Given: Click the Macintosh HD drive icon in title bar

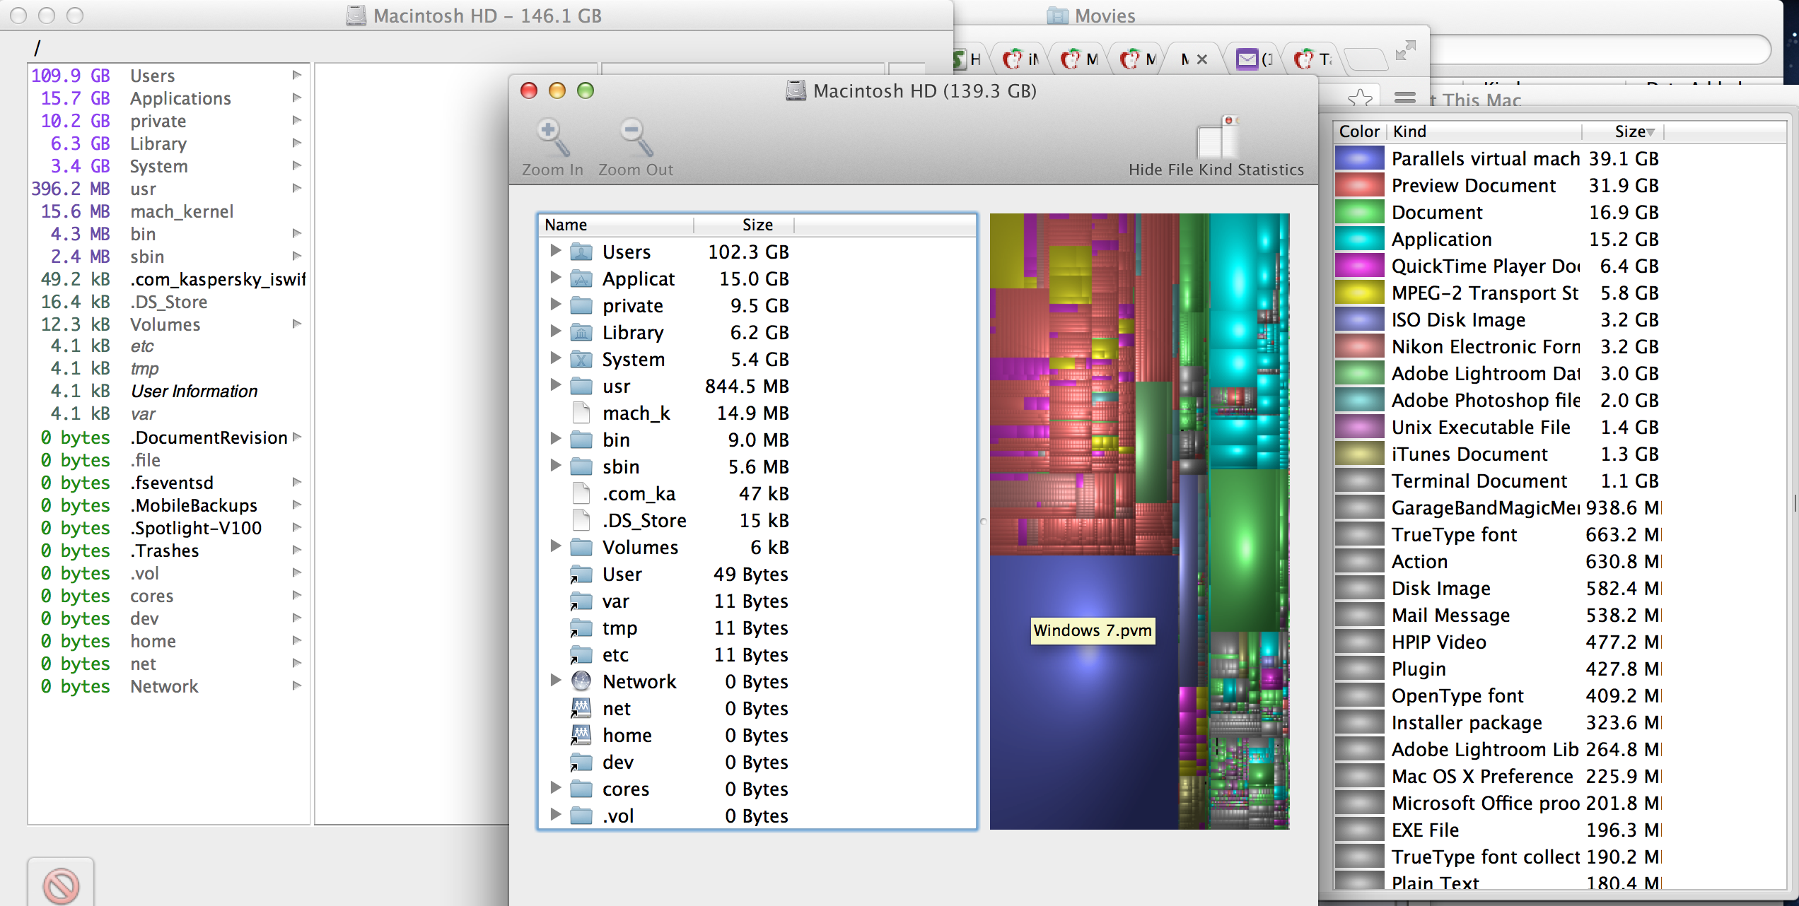Looking at the screenshot, I should [x=796, y=90].
